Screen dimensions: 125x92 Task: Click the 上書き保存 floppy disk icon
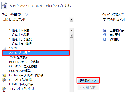point(105,30)
